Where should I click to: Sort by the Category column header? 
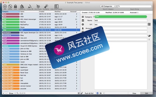(11, 12)
